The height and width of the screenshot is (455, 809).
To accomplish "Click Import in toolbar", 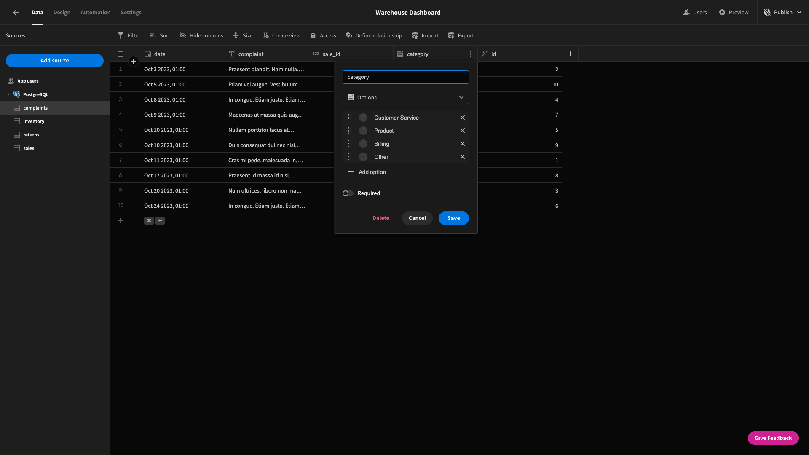I will coord(425,36).
